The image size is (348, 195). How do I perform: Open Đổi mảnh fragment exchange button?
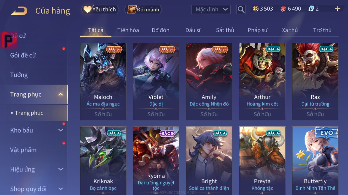pos(143,9)
